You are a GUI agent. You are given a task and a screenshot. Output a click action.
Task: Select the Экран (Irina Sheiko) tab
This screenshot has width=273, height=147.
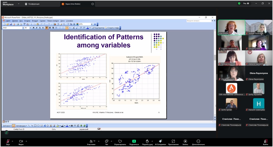75,4
